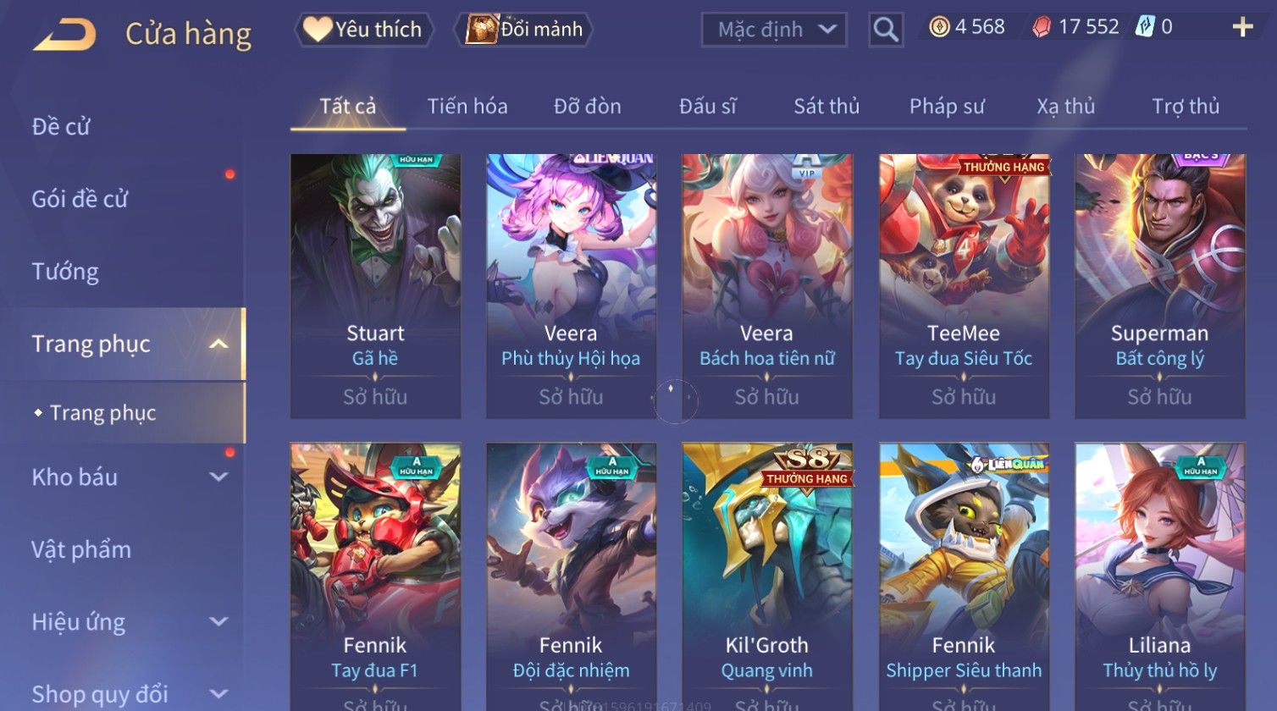Switch to the Tiến hóa tab
The height and width of the screenshot is (711, 1277).
pos(467,107)
